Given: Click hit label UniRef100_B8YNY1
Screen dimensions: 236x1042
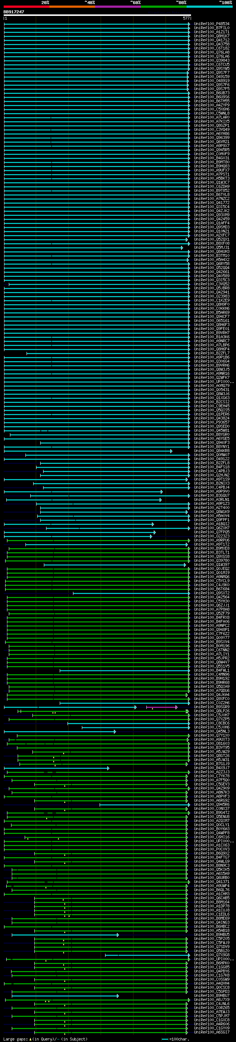Looking at the screenshot, I should pos(211,447).
